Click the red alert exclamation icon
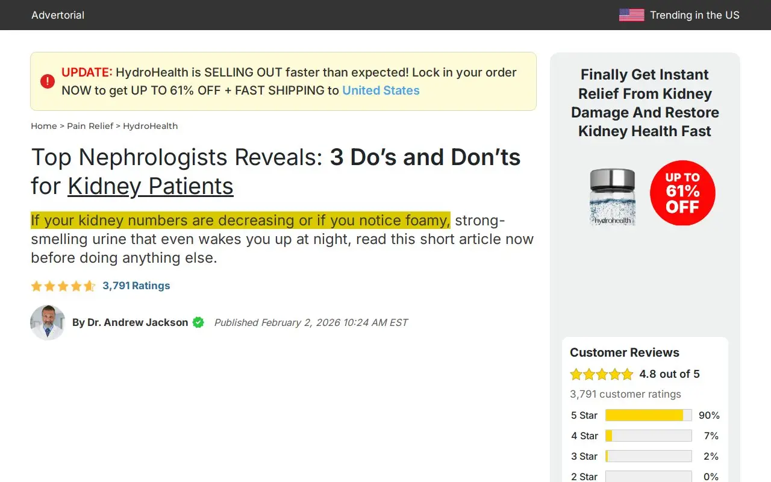 pyautogui.click(x=48, y=81)
